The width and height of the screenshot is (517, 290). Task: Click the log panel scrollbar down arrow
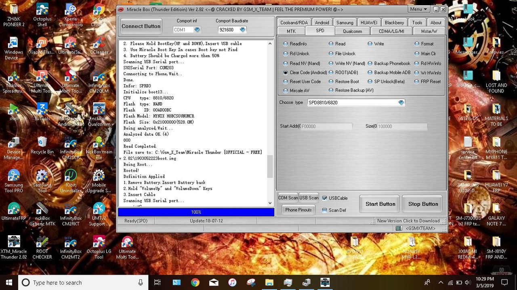pyautogui.click(x=270, y=203)
